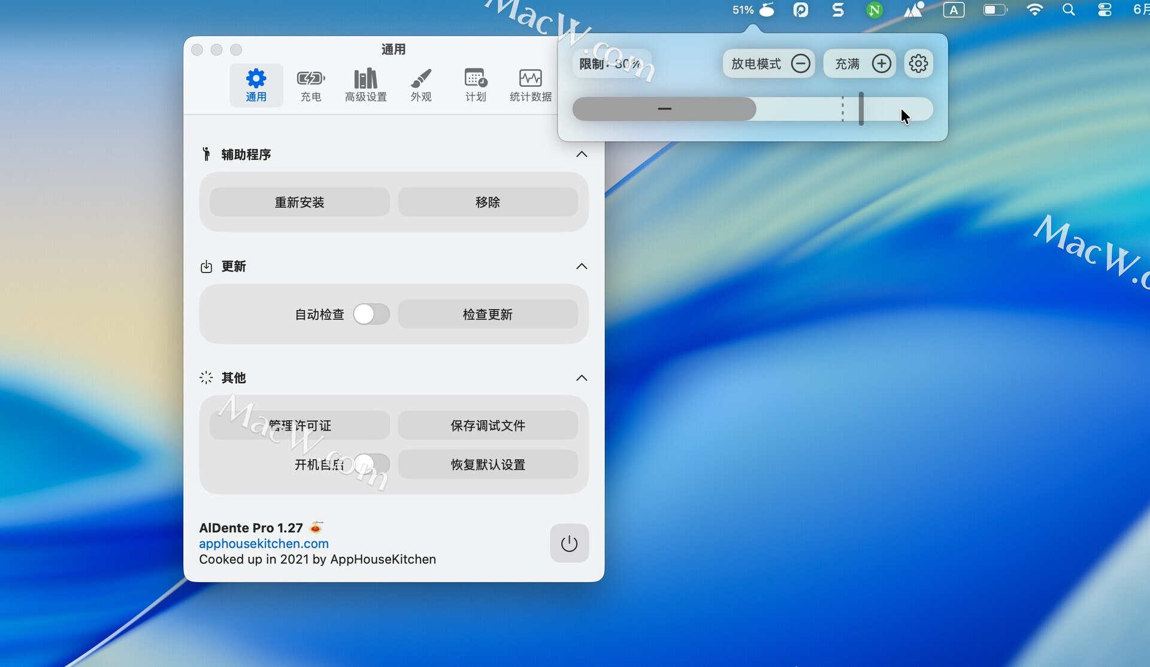This screenshot has height=667, width=1150.
Task: Open Control Center in menu bar
Action: tap(1104, 10)
